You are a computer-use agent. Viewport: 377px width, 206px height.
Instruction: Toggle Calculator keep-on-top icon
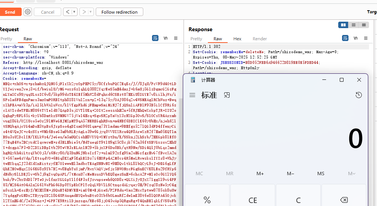click(x=227, y=95)
